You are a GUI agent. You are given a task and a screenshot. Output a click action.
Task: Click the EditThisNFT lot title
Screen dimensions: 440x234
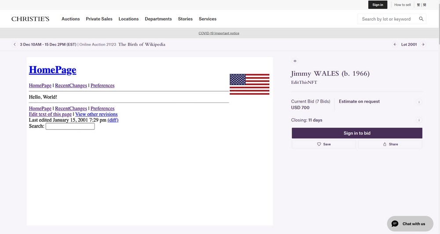click(x=304, y=82)
